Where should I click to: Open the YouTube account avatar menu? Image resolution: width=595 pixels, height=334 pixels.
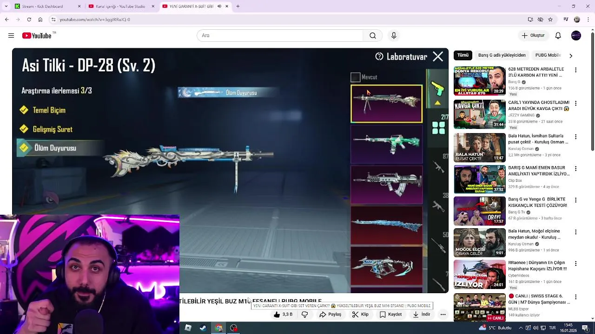click(576, 36)
